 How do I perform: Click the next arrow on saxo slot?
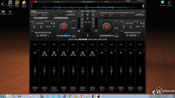(x=46, y=55)
